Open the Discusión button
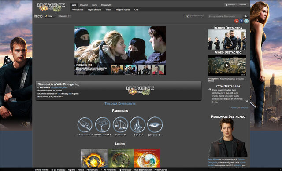282x171 pixels. point(65,16)
